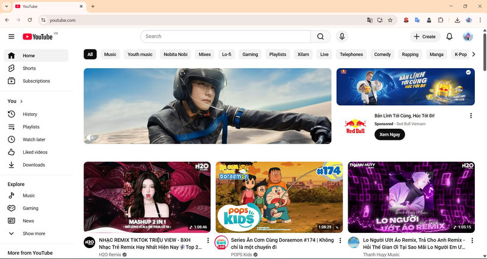This screenshot has width=487, height=259.
Task: Open the Mashup 2 in 1 thumbnail
Action: tap(147, 197)
